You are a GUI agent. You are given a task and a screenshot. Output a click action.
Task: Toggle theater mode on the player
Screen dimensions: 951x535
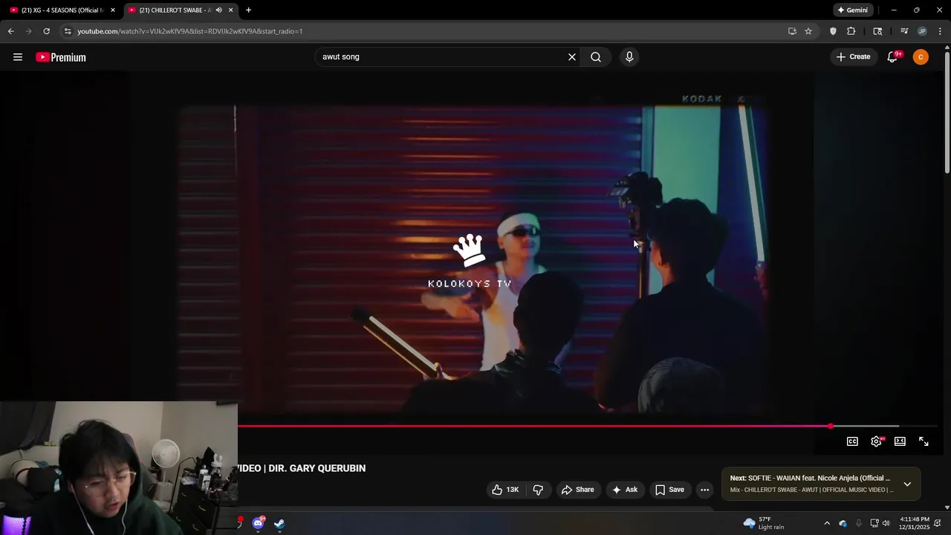900,441
